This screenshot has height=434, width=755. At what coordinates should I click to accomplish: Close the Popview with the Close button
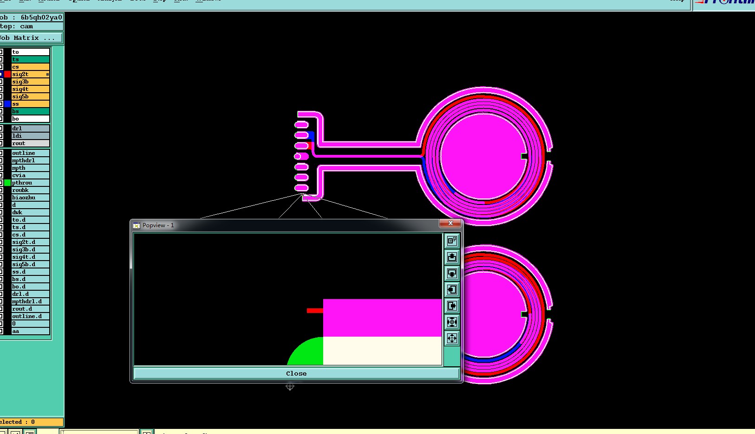296,373
